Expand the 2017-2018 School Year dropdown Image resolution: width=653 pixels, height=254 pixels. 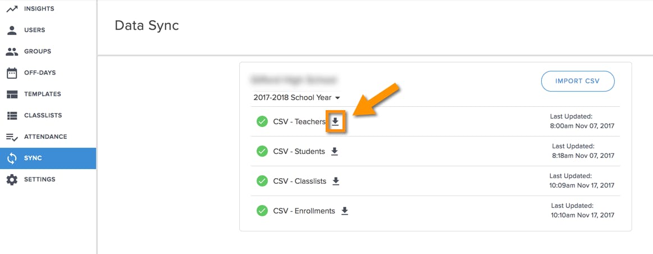point(296,98)
